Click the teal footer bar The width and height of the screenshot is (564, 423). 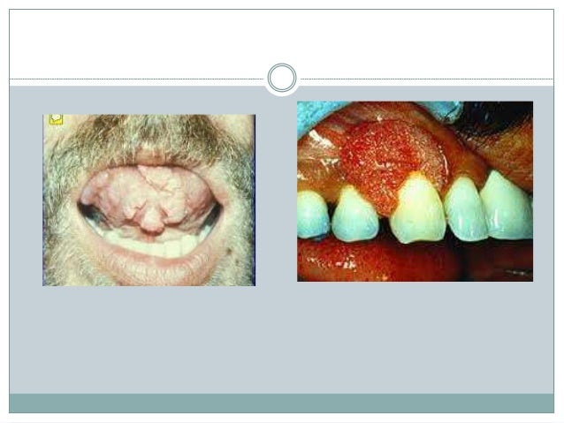[x=282, y=404]
